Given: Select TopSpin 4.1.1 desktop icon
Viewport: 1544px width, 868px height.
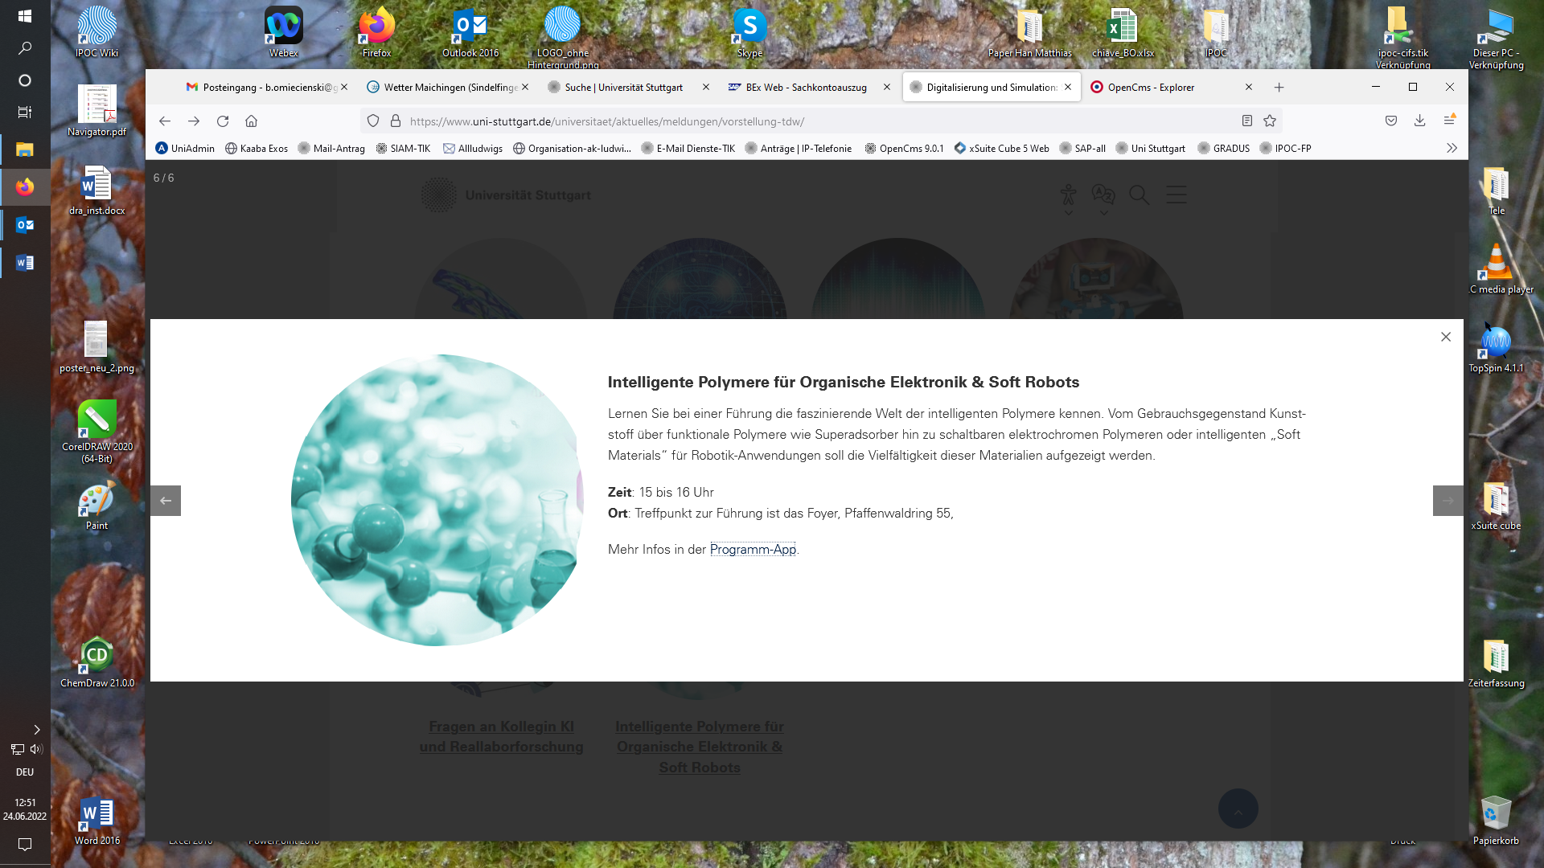Looking at the screenshot, I should click(x=1496, y=347).
